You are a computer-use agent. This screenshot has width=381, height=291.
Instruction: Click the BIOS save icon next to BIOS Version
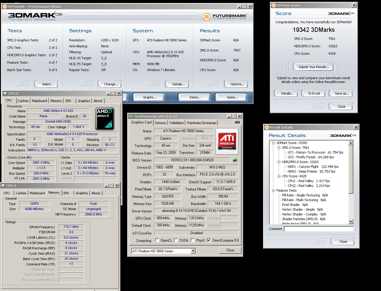coord(235,160)
